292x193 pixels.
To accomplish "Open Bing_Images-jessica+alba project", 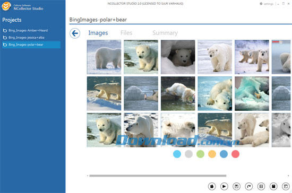I will pos(24,38).
